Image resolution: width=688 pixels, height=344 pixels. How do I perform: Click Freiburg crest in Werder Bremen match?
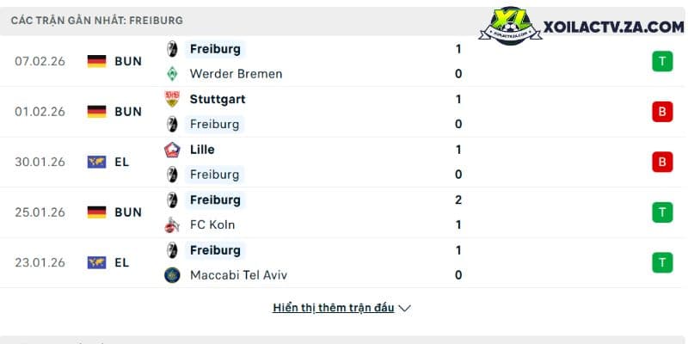tap(172, 49)
